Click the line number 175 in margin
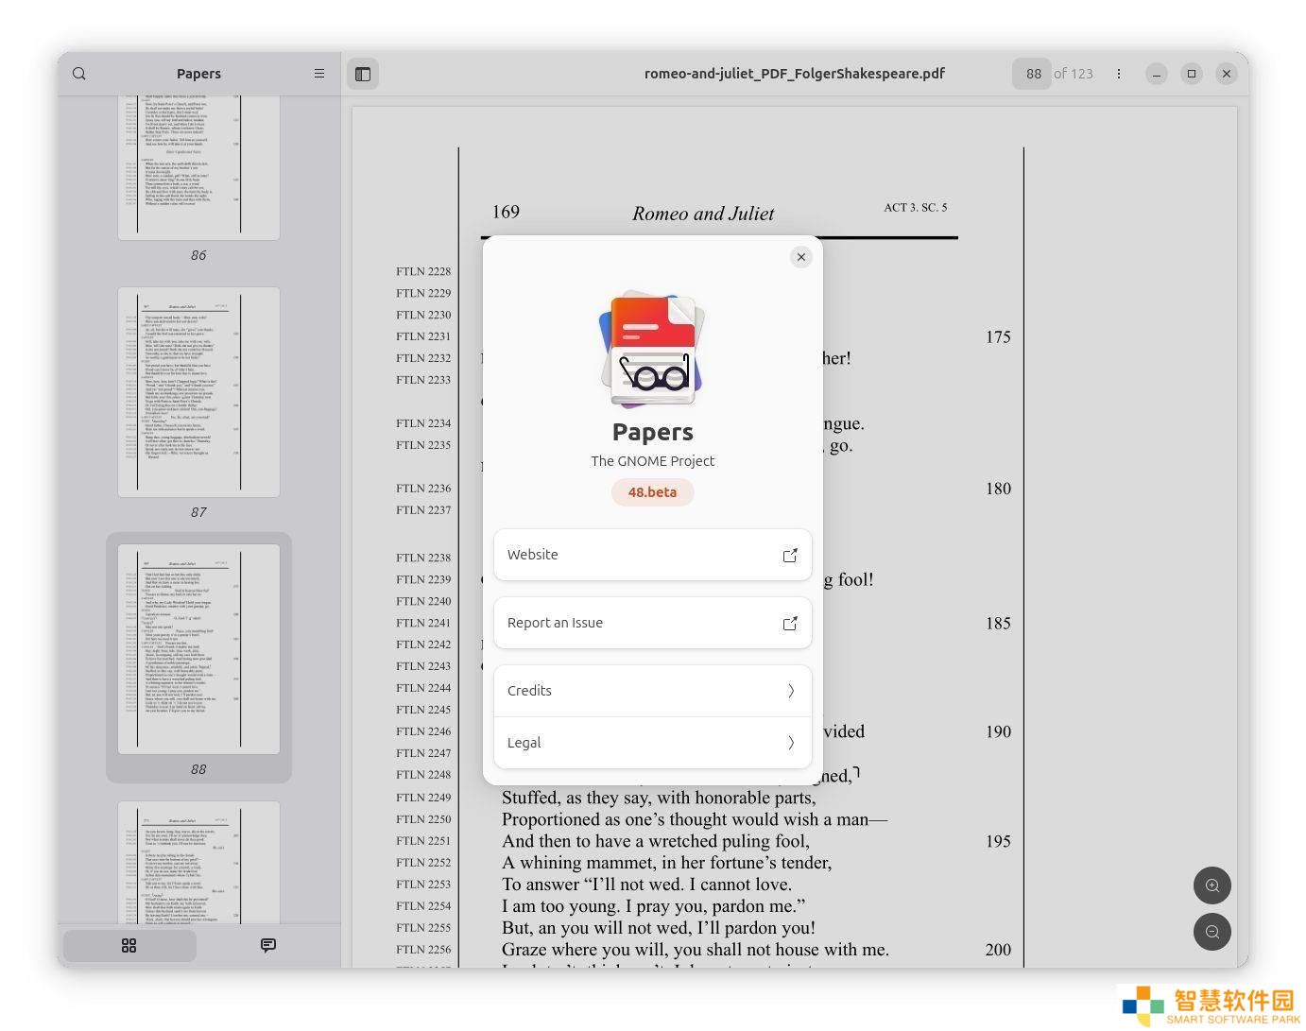1306x1031 pixels. 998,337
